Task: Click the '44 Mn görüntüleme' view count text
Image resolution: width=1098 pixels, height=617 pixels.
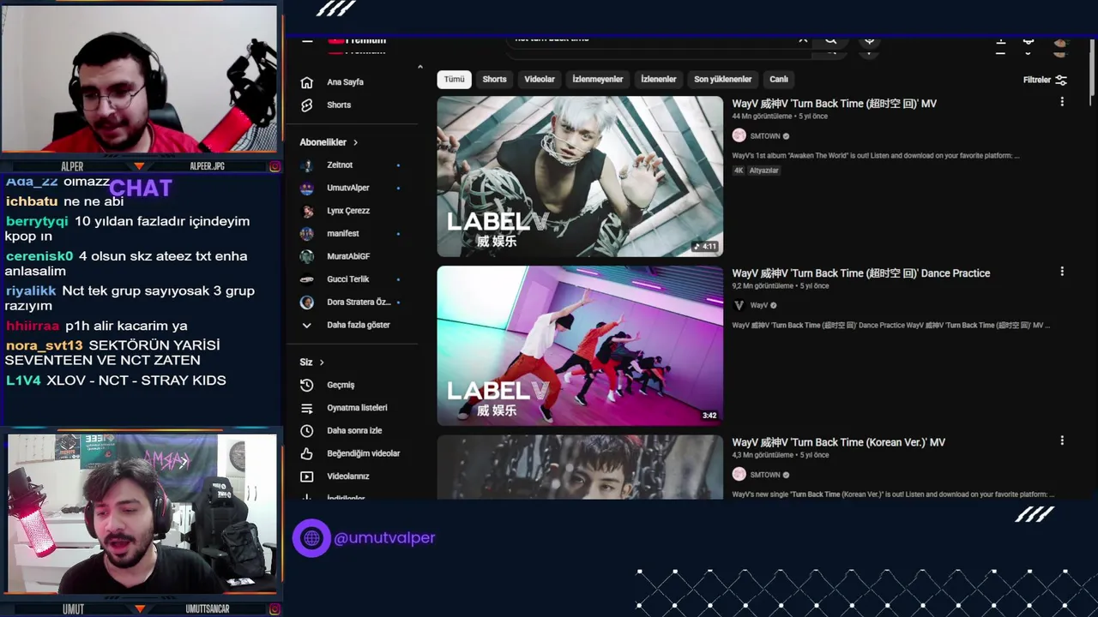Action: click(x=762, y=117)
